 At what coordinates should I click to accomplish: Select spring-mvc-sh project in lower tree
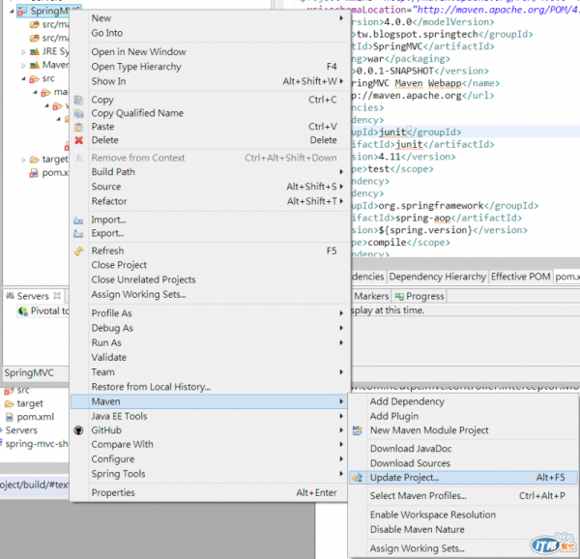35,444
